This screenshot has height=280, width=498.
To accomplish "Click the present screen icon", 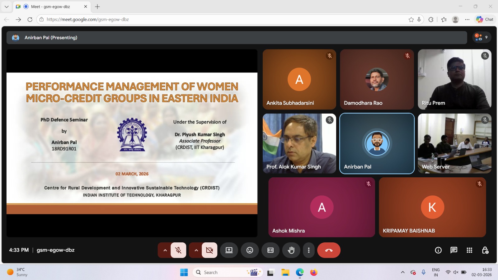I will 229,250.
